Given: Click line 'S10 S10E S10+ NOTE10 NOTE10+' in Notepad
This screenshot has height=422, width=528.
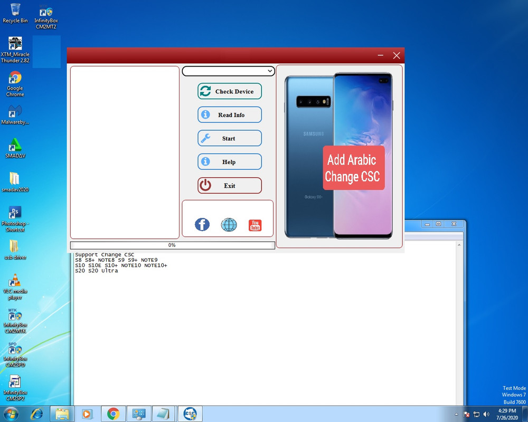Looking at the screenshot, I should coord(121,265).
